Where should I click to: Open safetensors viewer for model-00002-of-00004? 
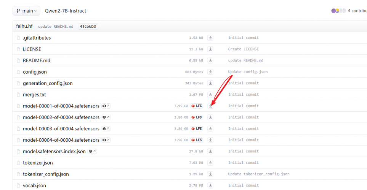[x=106, y=117]
